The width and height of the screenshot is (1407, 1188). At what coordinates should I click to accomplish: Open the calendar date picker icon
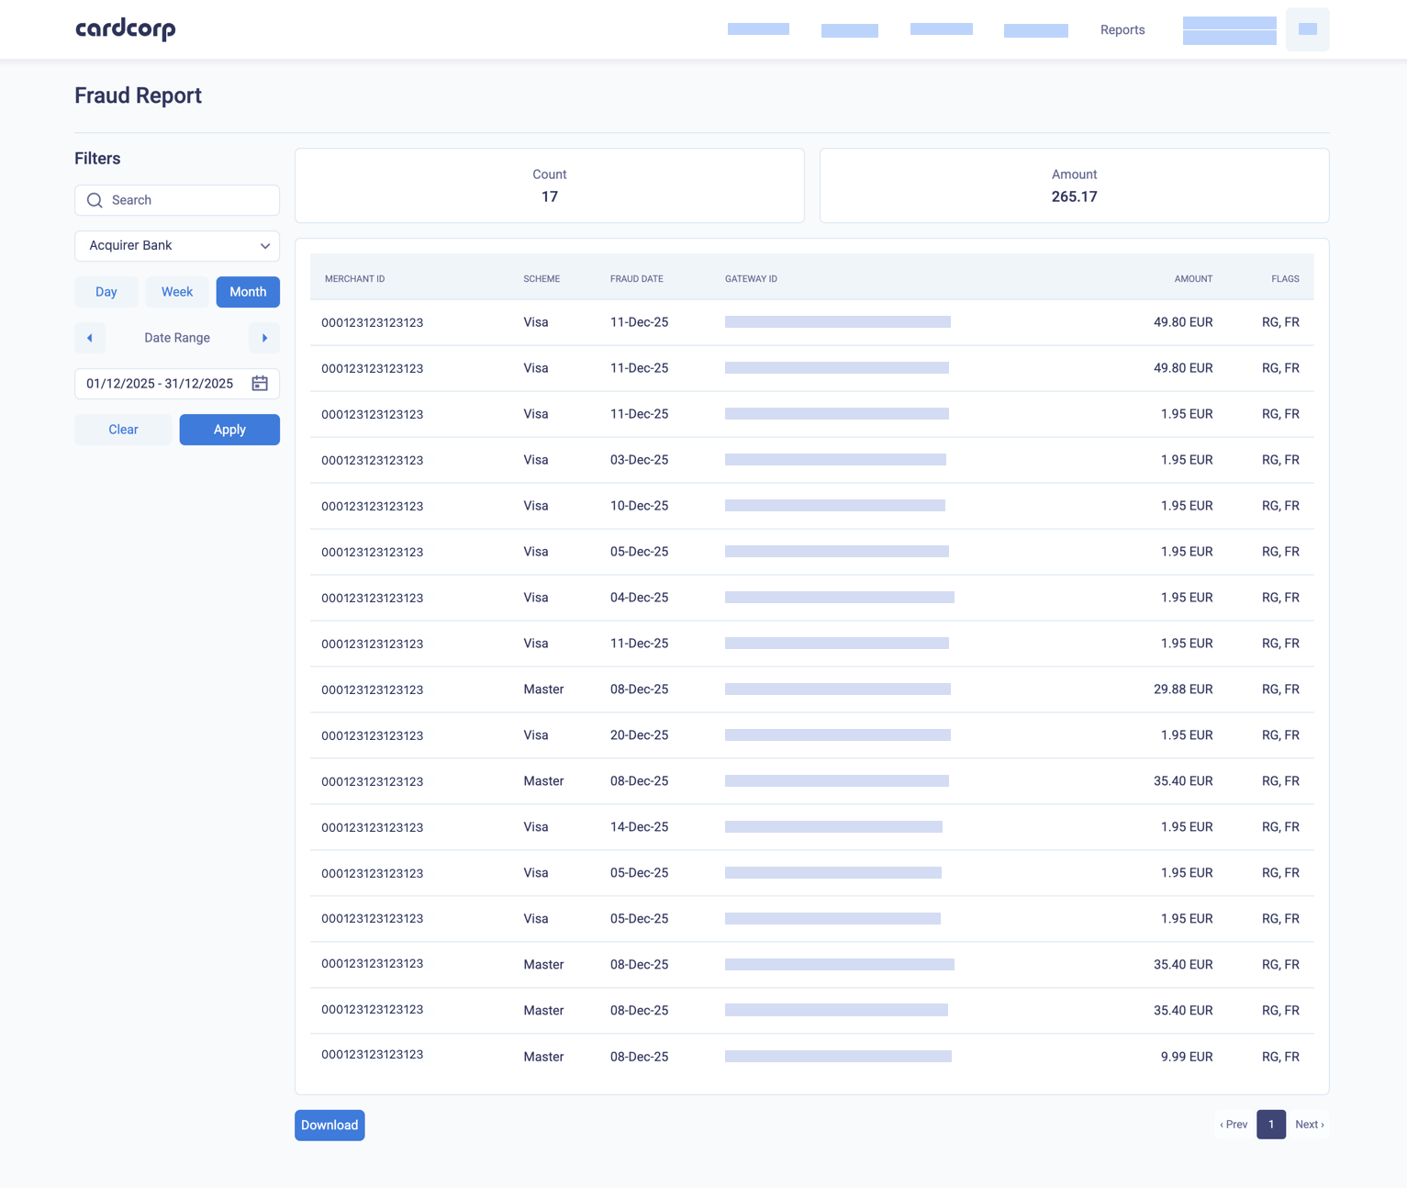pos(260,384)
